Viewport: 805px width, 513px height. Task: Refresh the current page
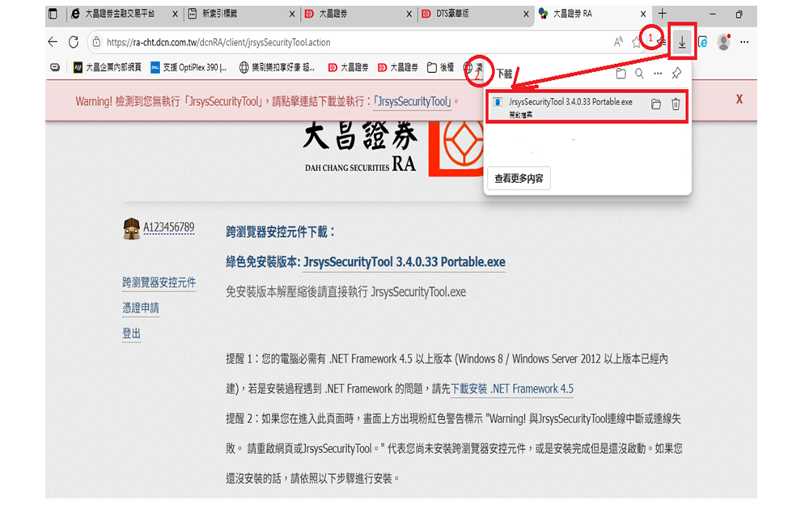click(x=74, y=42)
